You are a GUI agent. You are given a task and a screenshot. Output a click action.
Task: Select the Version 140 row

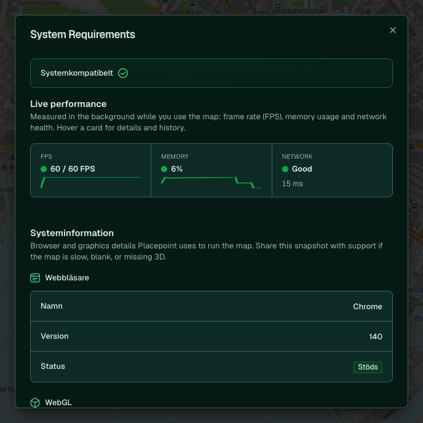(211, 336)
